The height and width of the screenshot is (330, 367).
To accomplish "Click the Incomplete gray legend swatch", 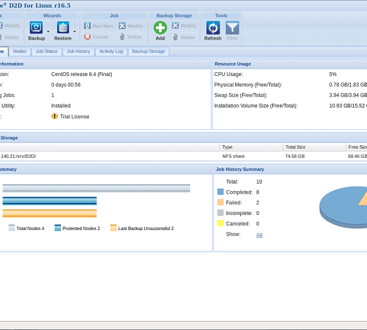I will (220, 212).
